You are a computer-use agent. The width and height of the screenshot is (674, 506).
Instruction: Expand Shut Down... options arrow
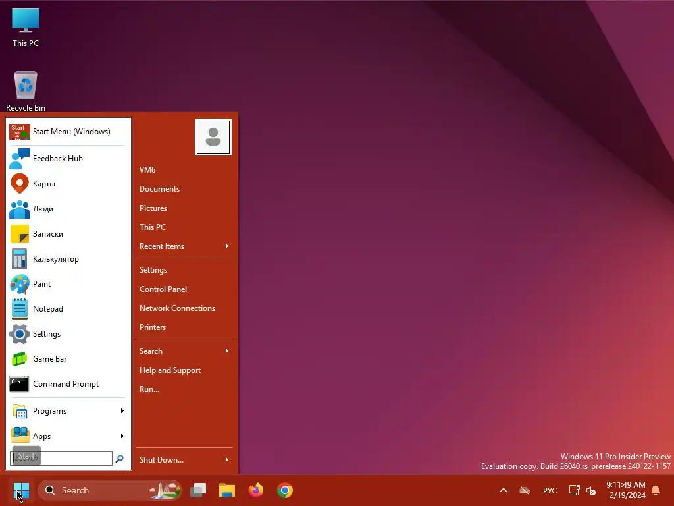tap(227, 460)
